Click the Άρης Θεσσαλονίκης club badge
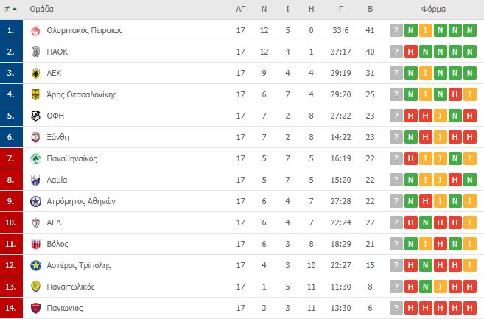This screenshot has width=484, height=319. tap(35, 94)
